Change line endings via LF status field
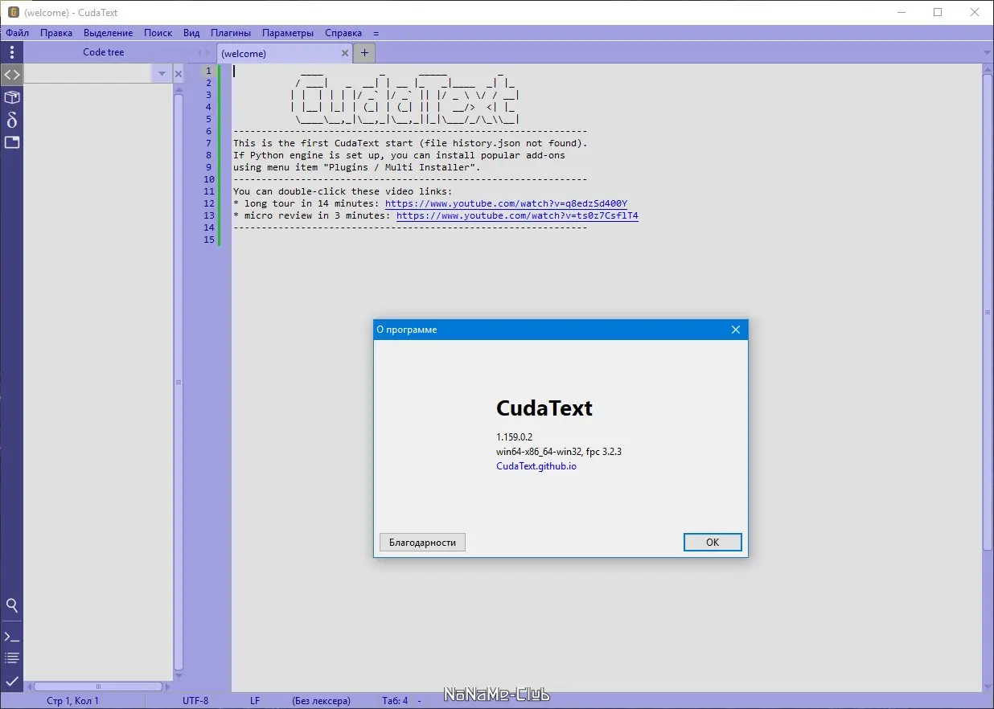Viewport: 994px width, 709px height. [x=255, y=701]
